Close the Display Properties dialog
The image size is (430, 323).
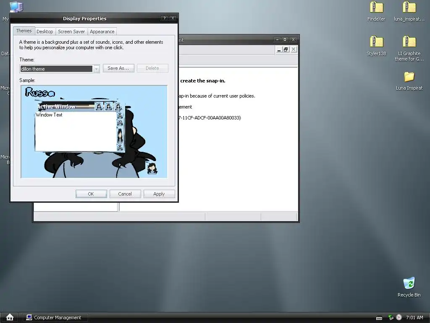pos(173,18)
